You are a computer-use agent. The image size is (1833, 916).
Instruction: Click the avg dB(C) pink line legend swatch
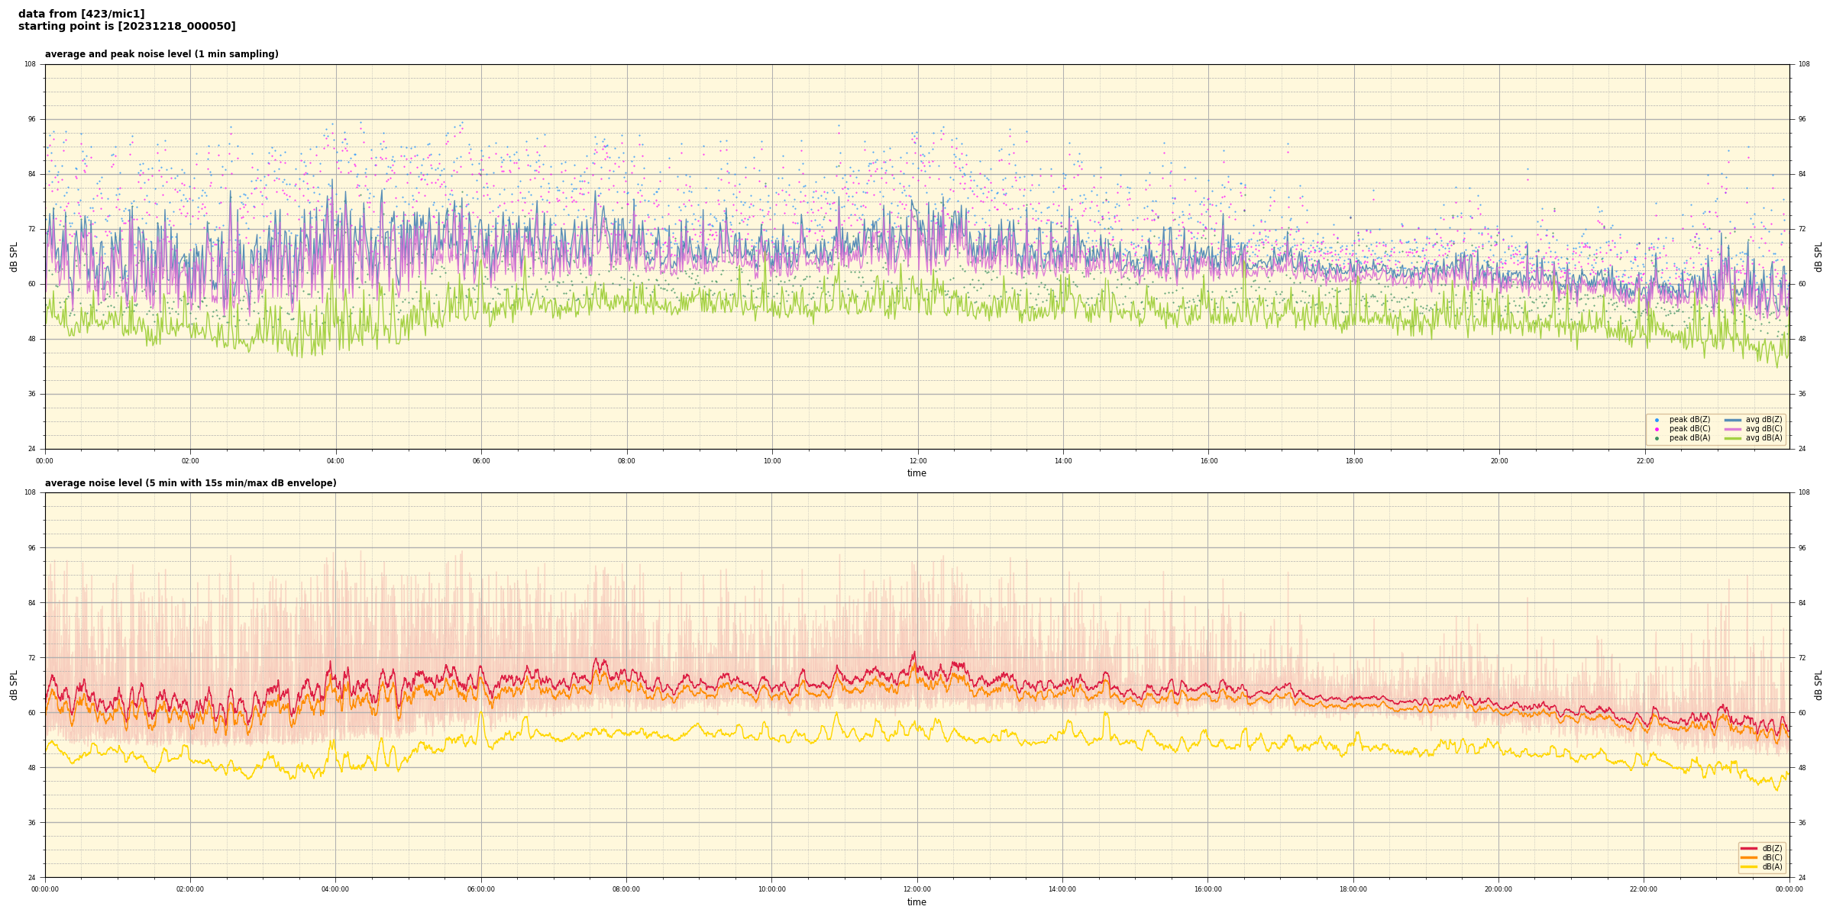tap(1732, 429)
